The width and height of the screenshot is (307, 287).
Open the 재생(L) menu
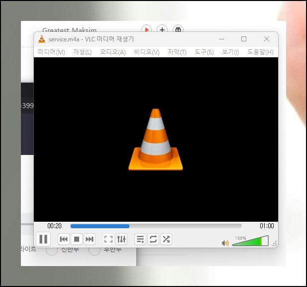pyautogui.click(x=83, y=52)
